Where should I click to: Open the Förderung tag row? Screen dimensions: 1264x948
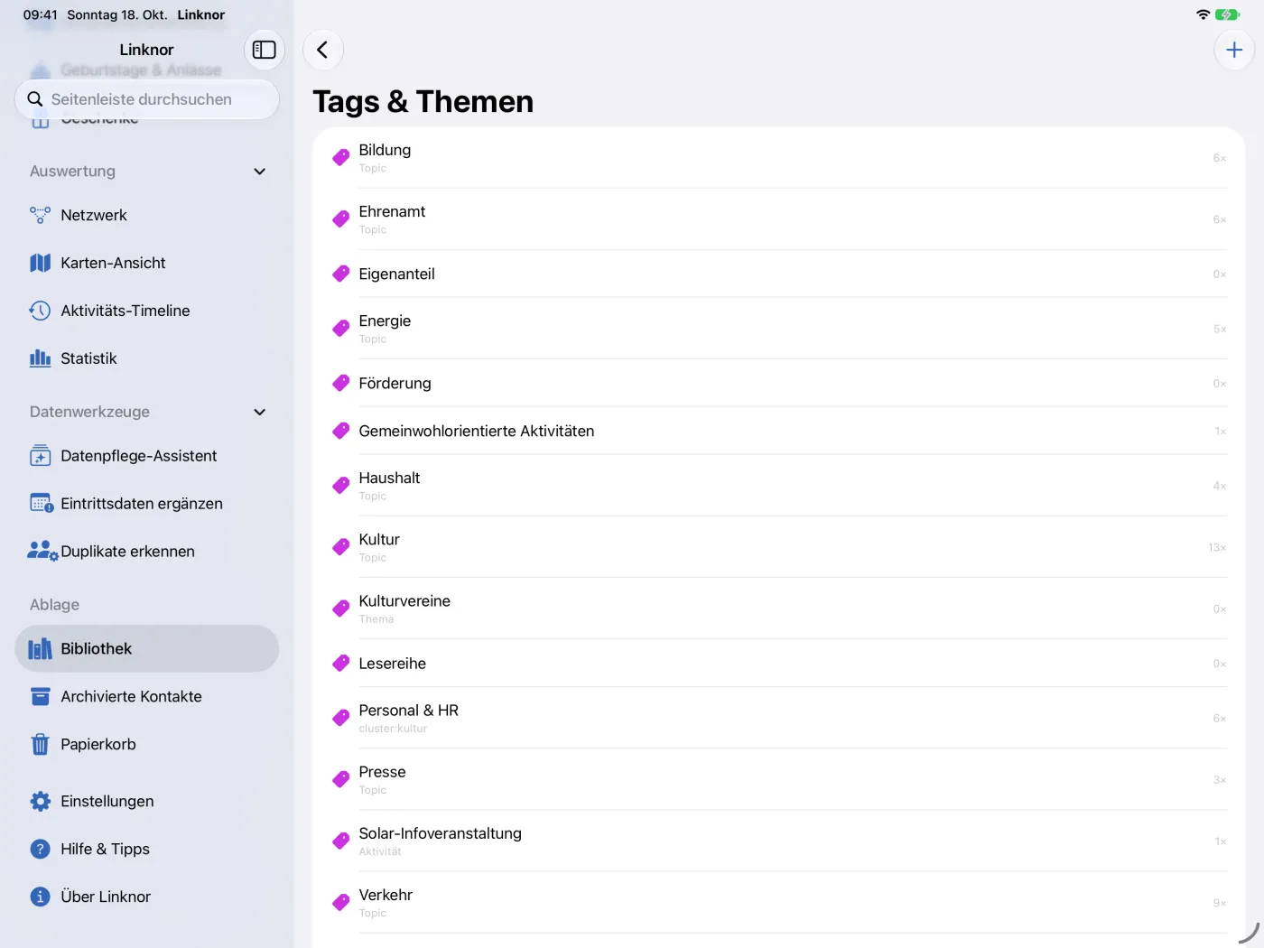779,383
